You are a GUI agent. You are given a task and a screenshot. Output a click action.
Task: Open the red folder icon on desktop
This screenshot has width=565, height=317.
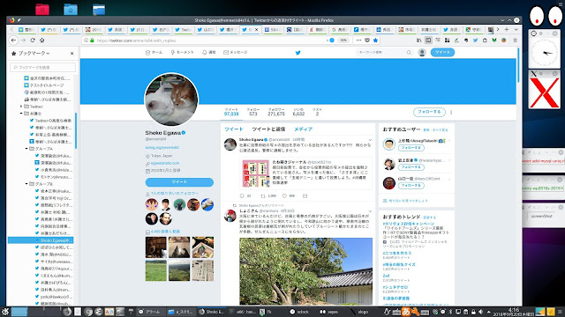tap(42, 9)
